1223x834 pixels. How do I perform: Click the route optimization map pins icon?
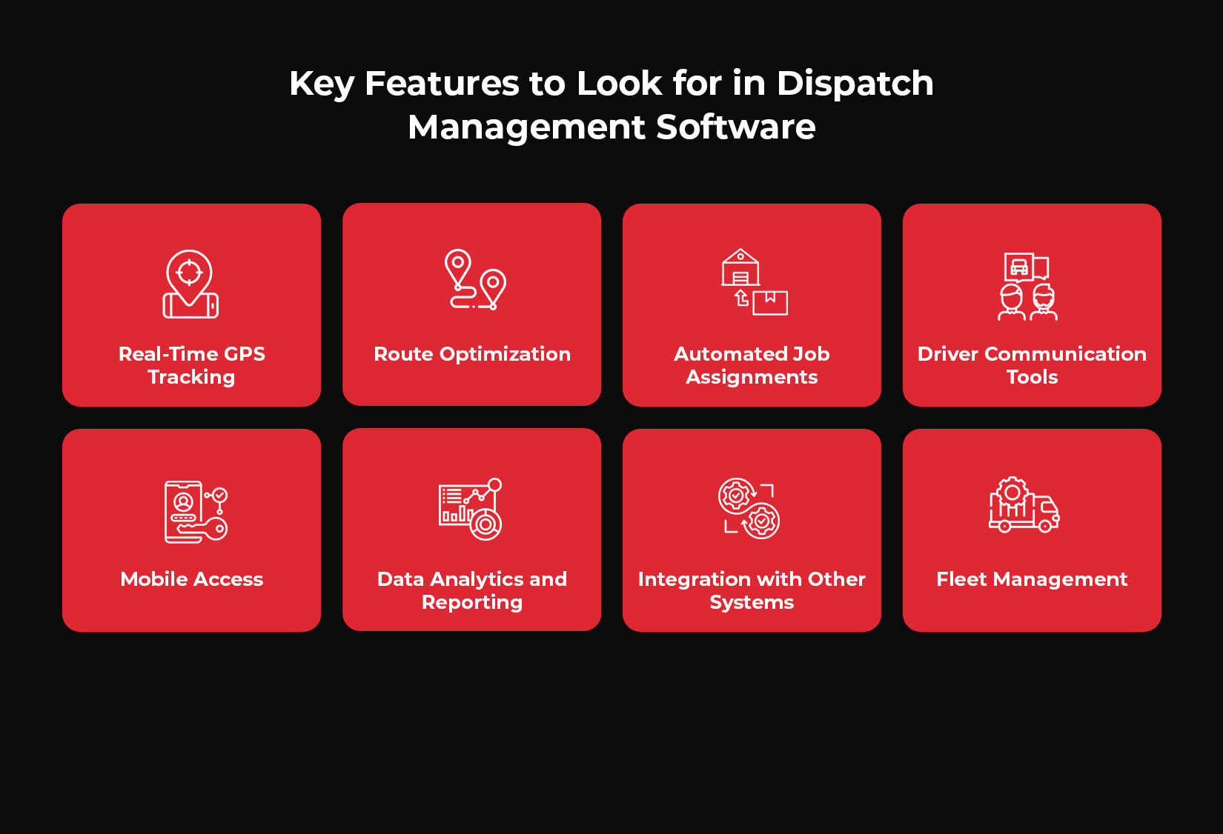click(x=475, y=279)
